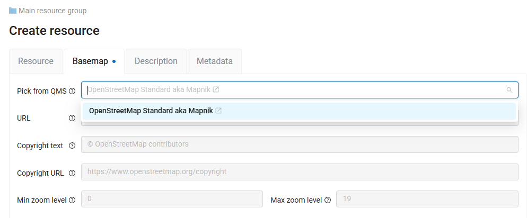Switch to the Description tab

156,61
